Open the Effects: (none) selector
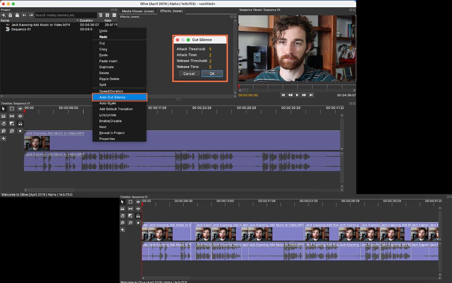Screen dimensions: 452x283 point(172,11)
